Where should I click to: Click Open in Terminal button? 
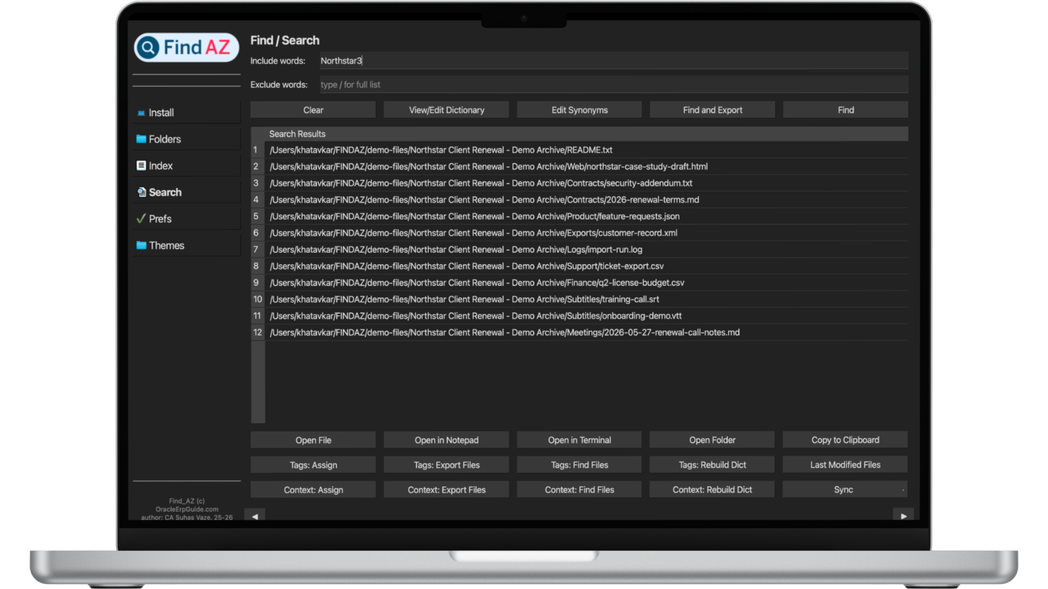[579, 440]
